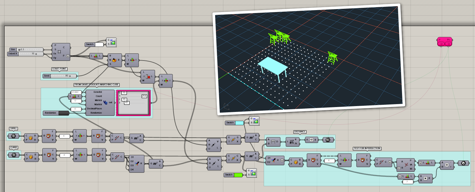Click the panel showing 4 in the TABLE row
This screenshot has height=192, width=475.
(x=64, y=136)
